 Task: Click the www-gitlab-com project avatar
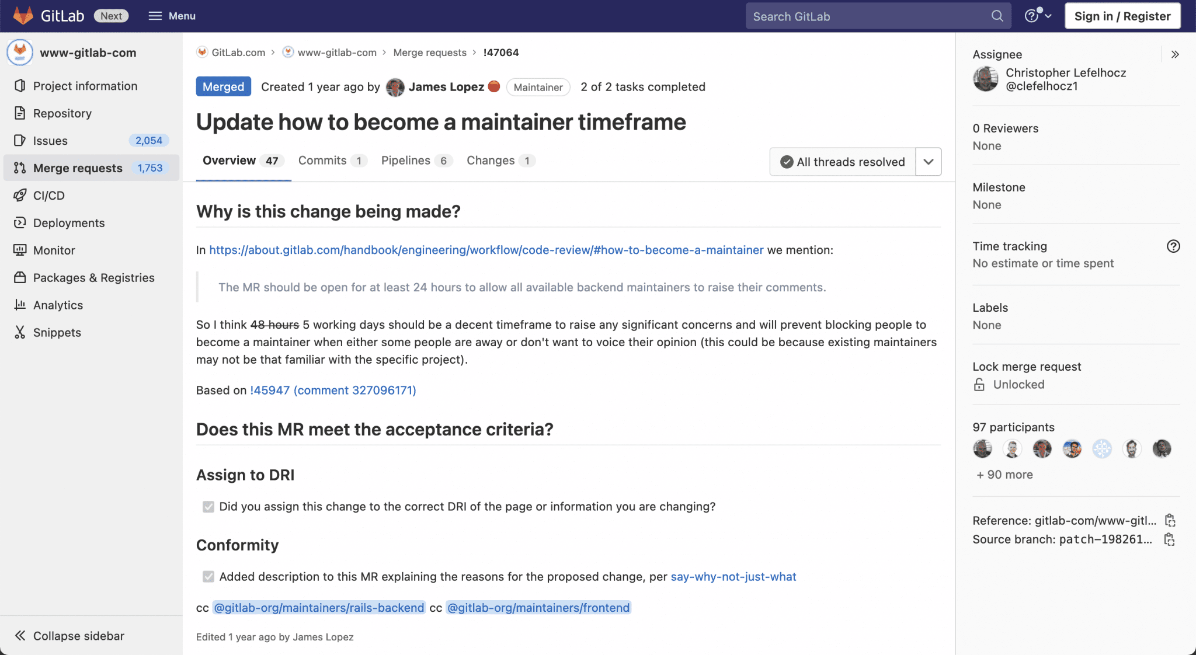pos(20,53)
